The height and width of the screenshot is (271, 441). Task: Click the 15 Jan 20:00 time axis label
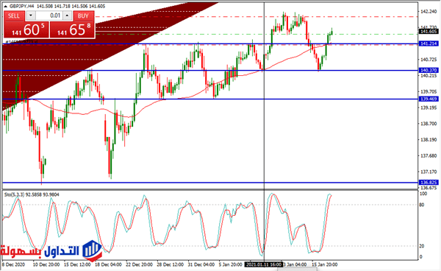click(x=324, y=264)
